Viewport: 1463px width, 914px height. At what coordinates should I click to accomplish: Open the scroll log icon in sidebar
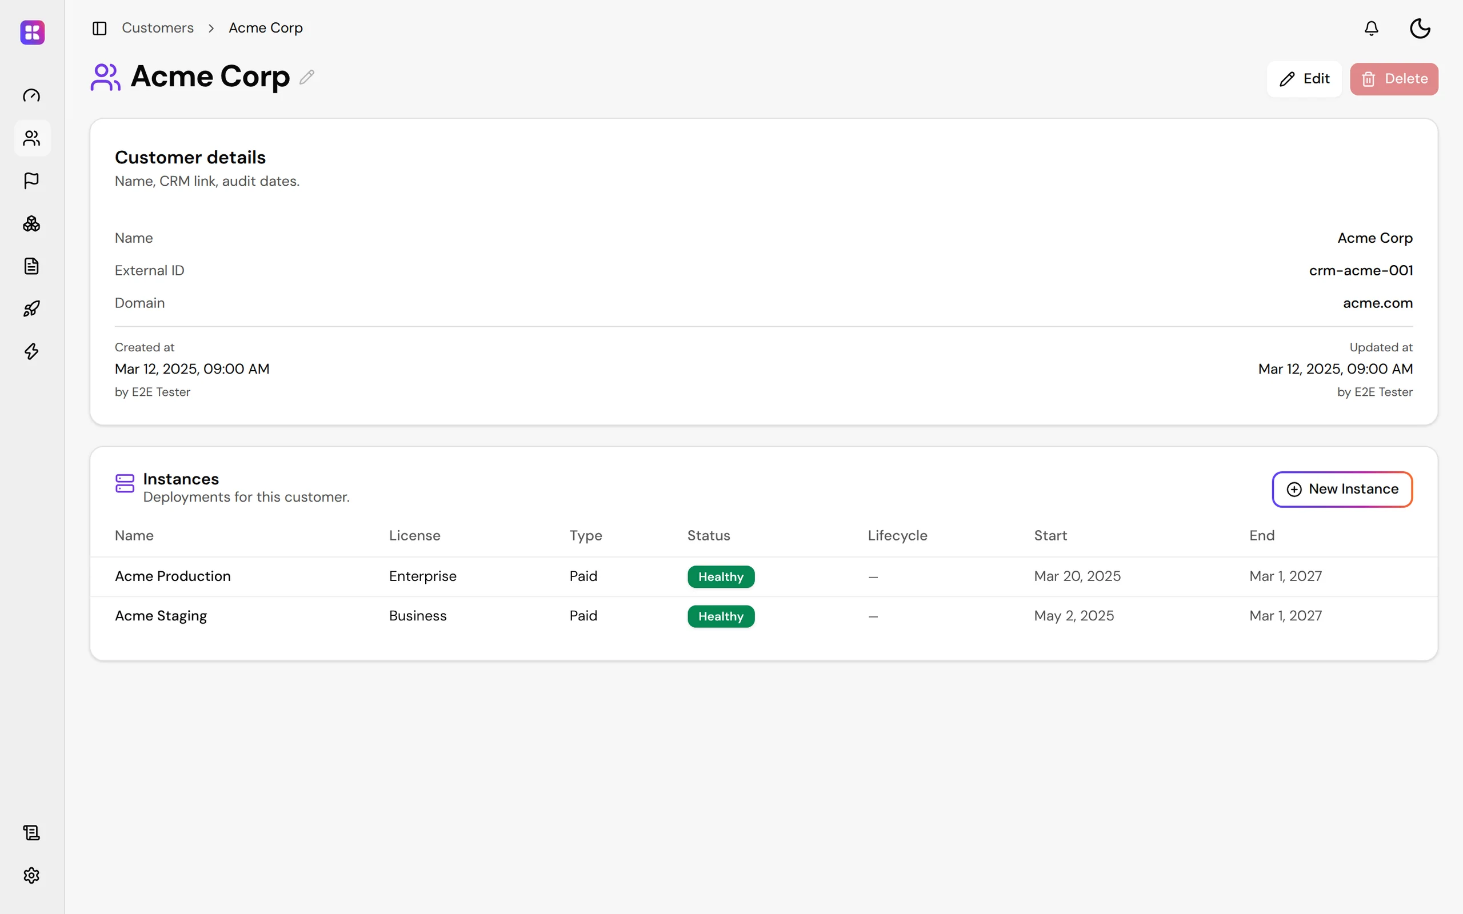point(31,833)
